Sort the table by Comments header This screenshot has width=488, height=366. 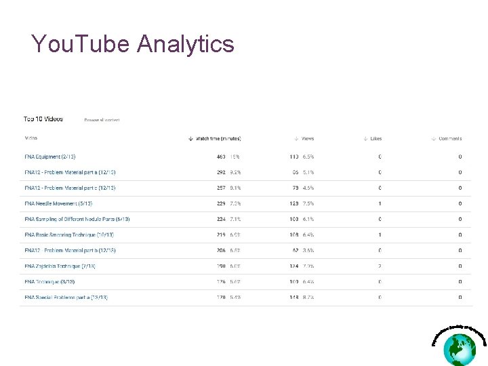450,139
